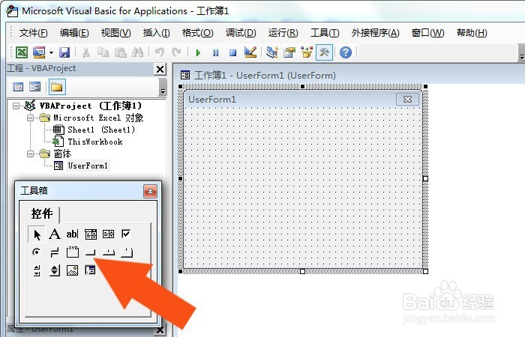Choose Select Objects pointer in toolbox

point(37,234)
